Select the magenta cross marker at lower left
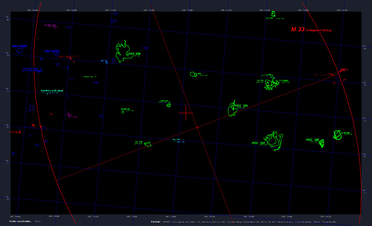 click(68, 115)
